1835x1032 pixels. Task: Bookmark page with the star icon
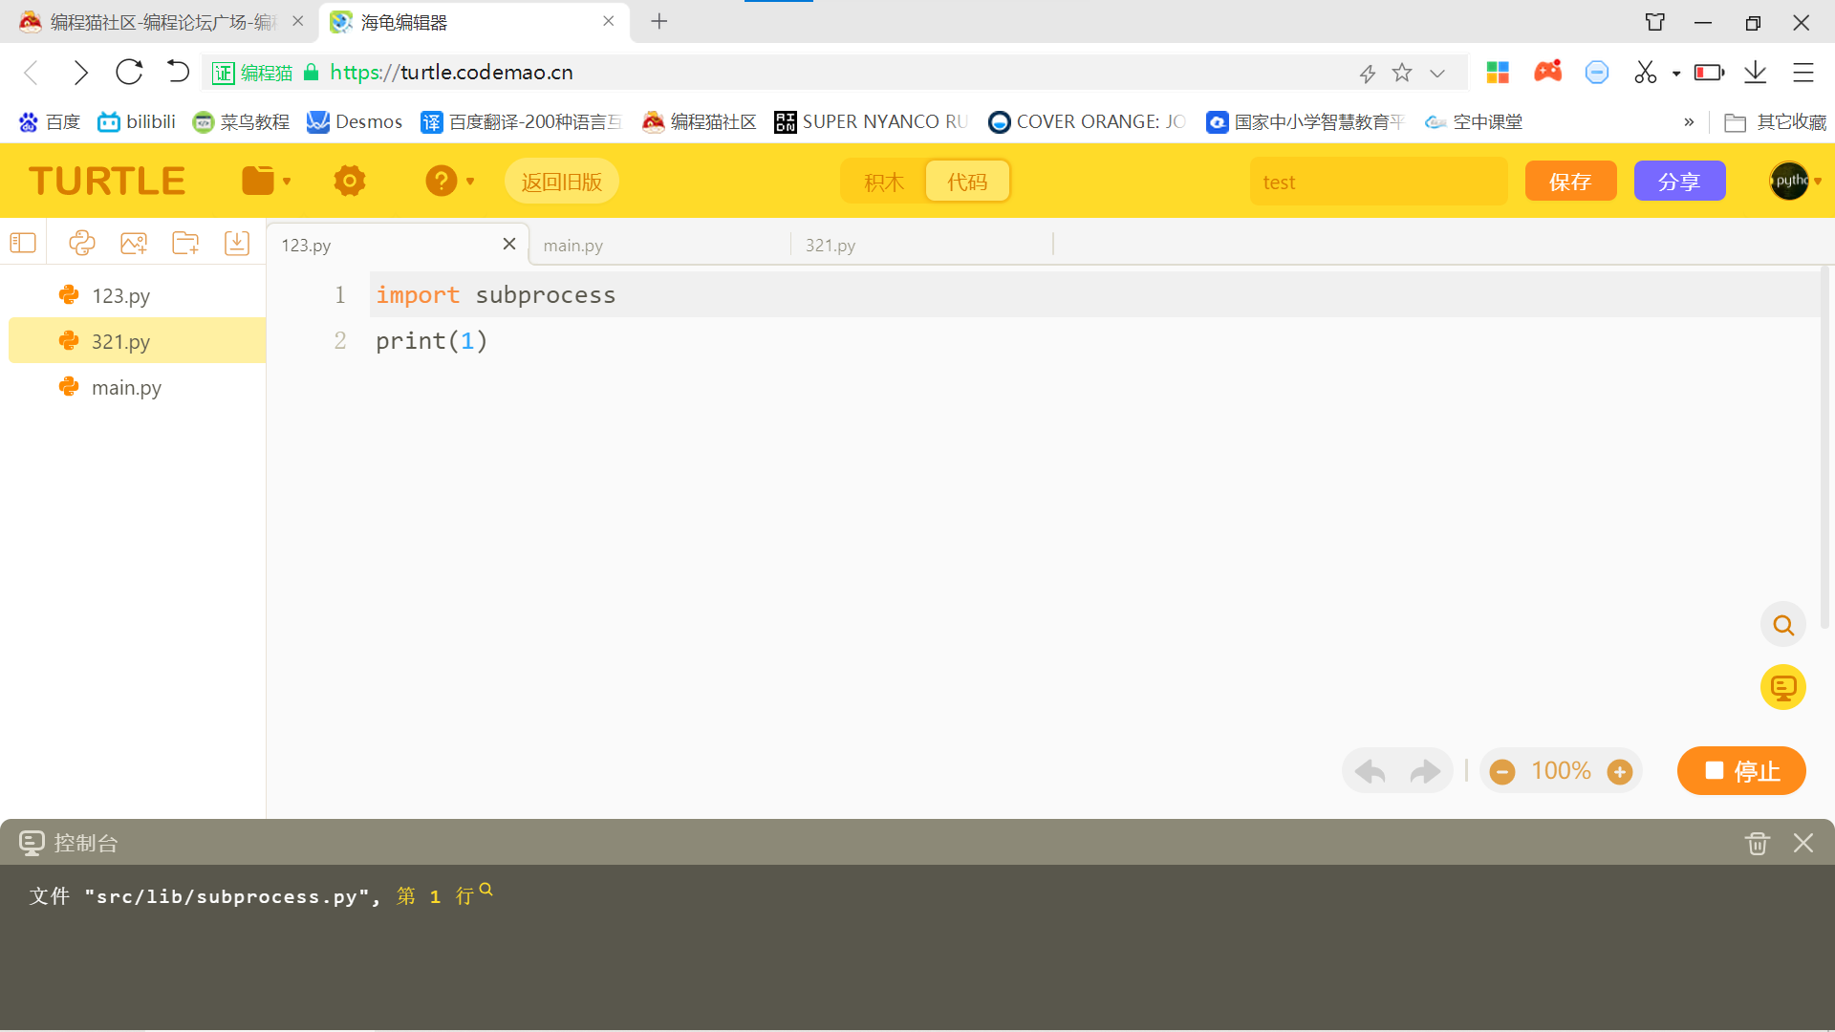1402,73
